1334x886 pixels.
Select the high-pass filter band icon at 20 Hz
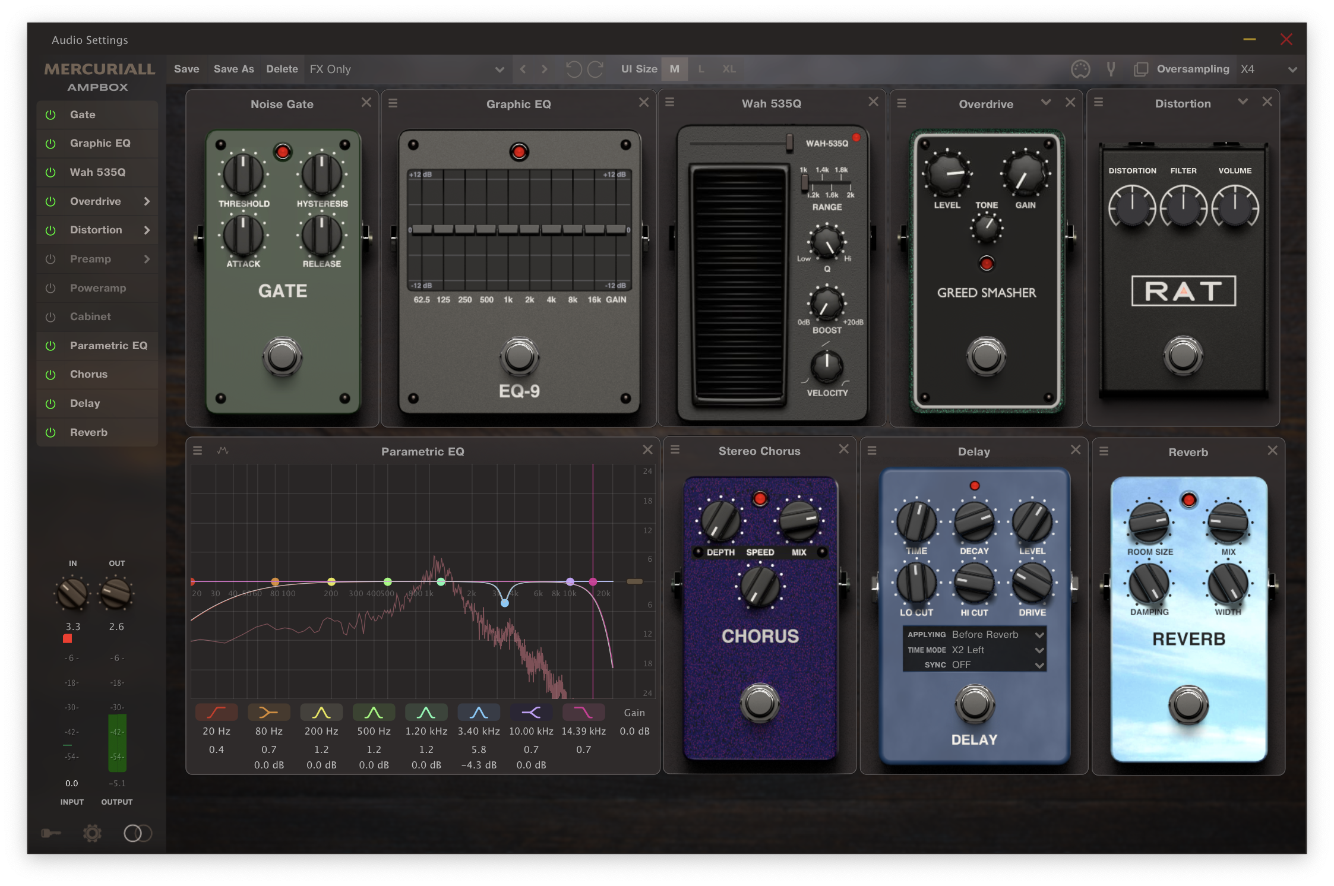pos(216,712)
